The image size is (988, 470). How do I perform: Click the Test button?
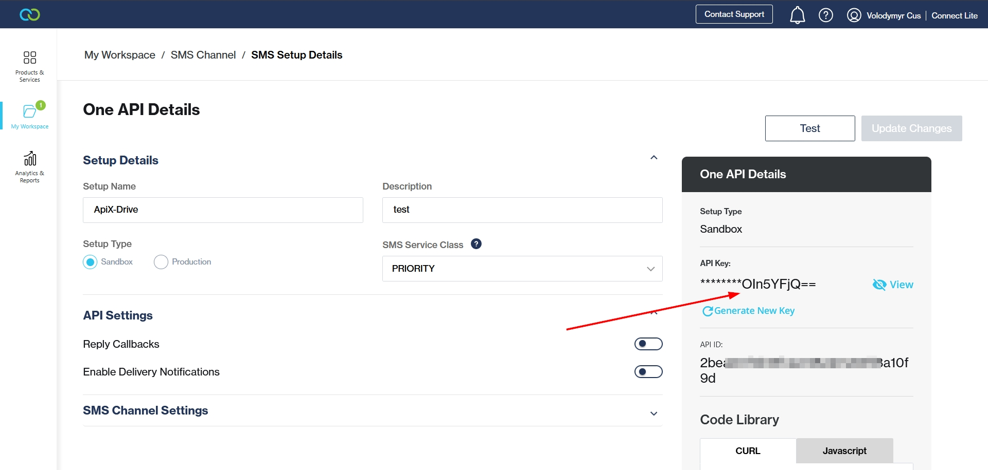[809, 128]
